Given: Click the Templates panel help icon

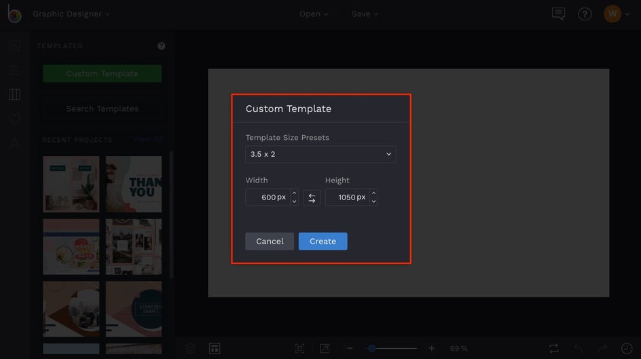Looking at the screenshot, I should 162,45.
